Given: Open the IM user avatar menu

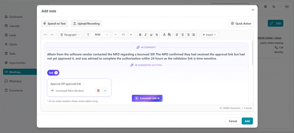Looking at the screenshot, I should click(x=287, y=7).
